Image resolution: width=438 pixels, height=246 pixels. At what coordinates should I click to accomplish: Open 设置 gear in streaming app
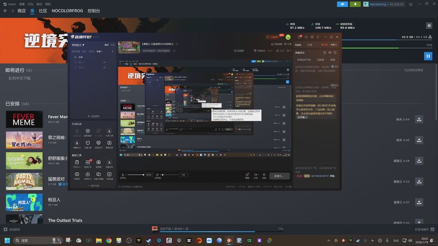point(264,175)
